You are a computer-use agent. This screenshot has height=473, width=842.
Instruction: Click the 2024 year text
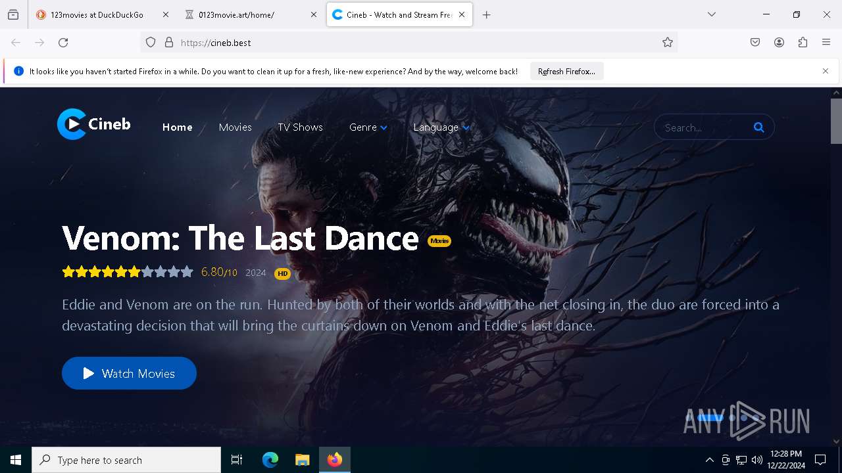(256, 273)
